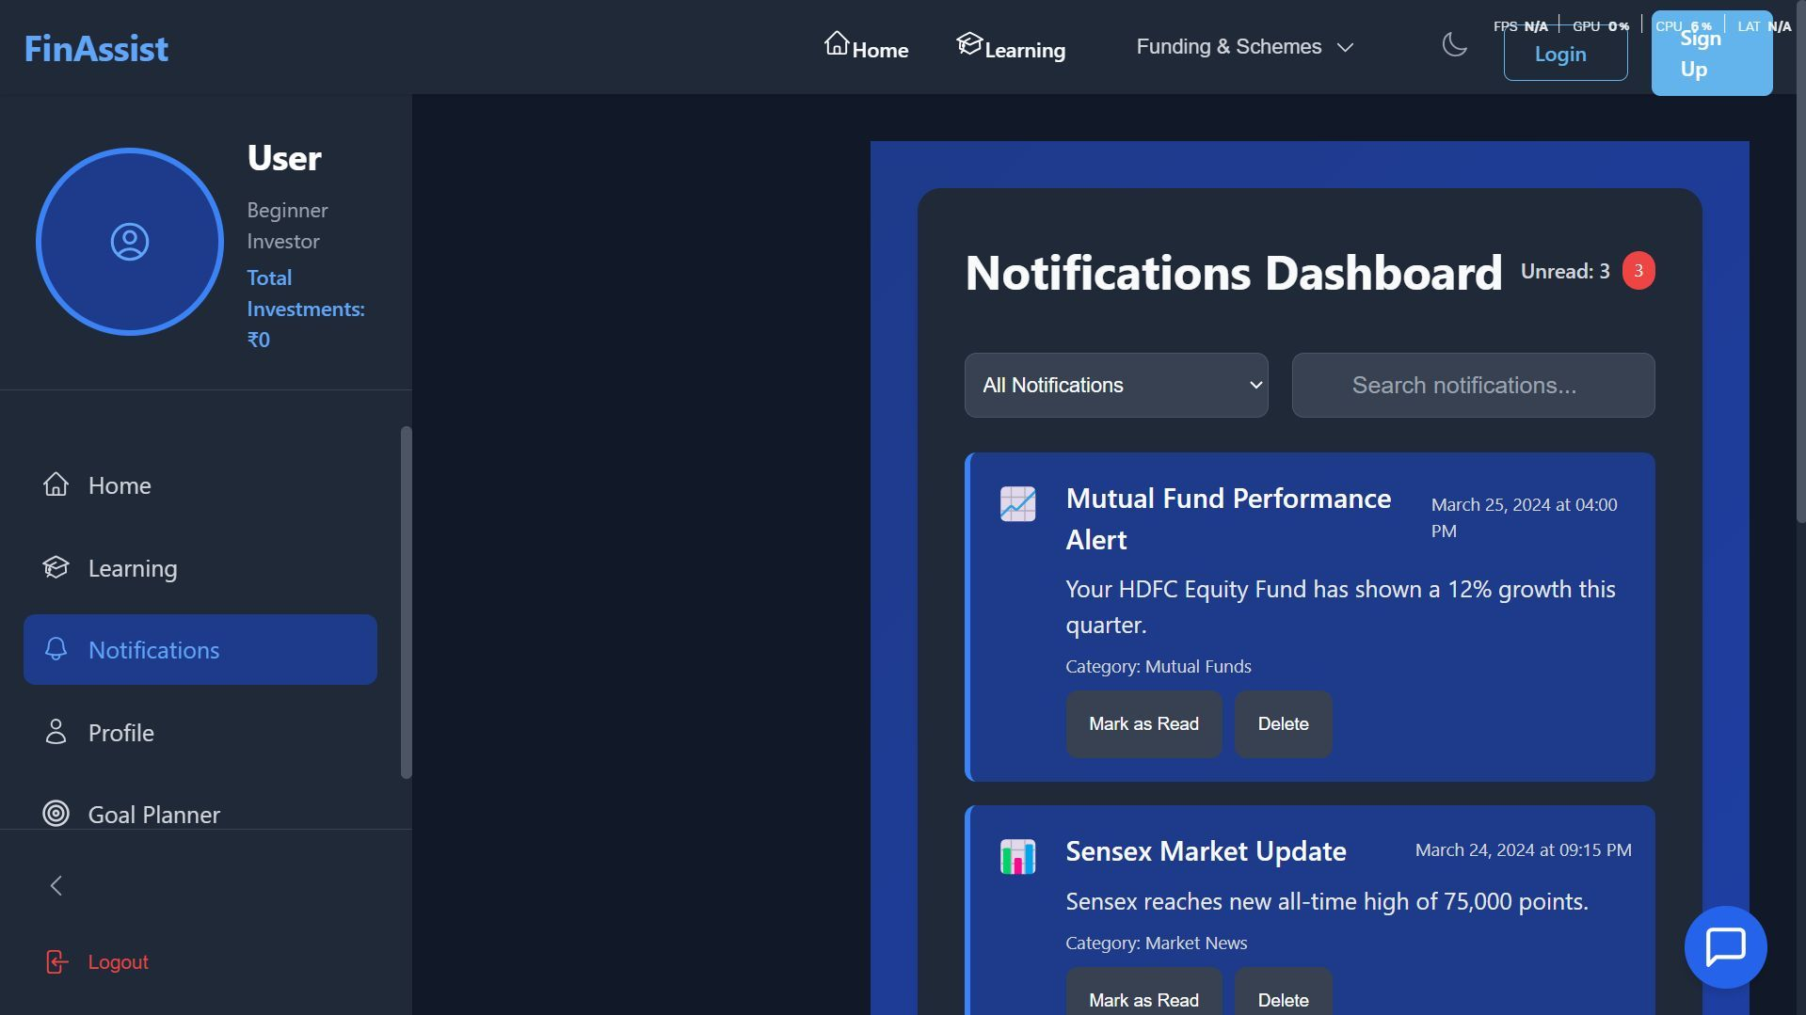The width and height of the screenshot is (1806, 1015).
Task: Click the red unread count badge
Action: pos(1638,271)
